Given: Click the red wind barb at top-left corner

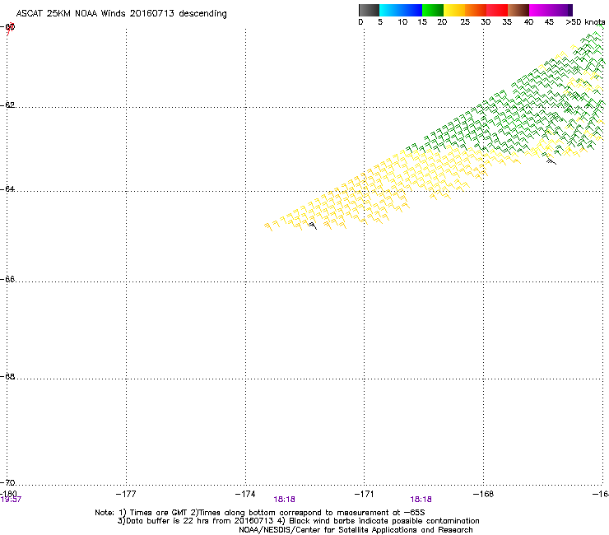Looking at the screenshot, I should tap(10, 29).
